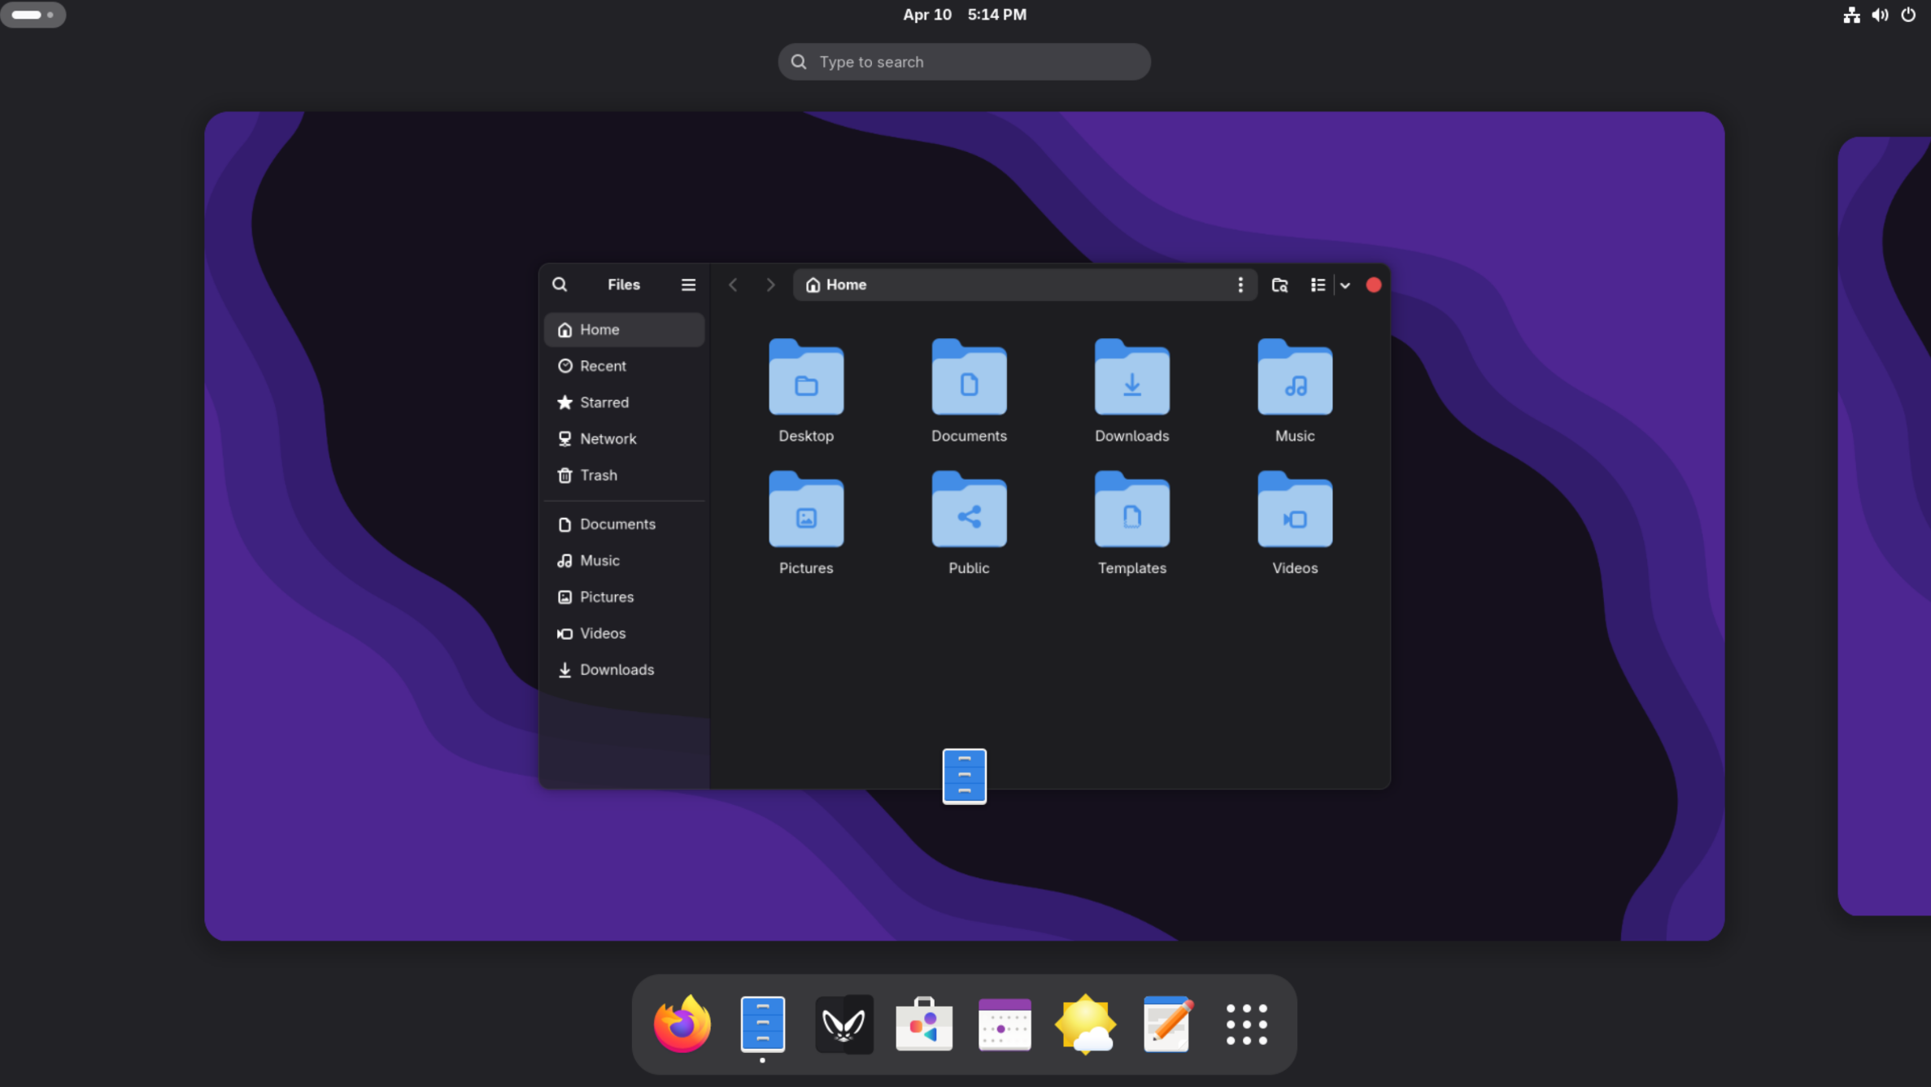This screenshot has width=1931, height=1087.
Task: Open Downloads bookmark in the sidebar
Action: point(624,669)
